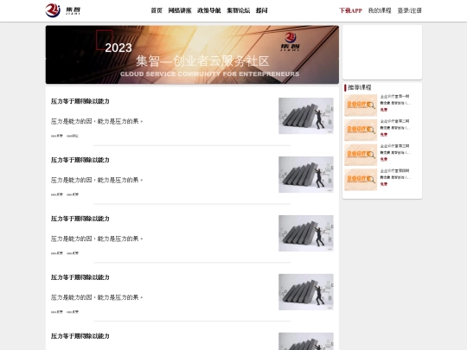Click the third article's summary text
467x350 pixels.
[x=97, y=239]
